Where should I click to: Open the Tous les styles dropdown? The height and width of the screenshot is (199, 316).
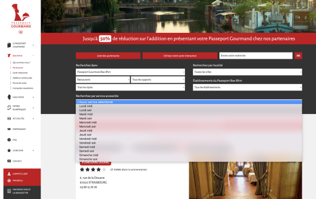(x=130, y=87)
